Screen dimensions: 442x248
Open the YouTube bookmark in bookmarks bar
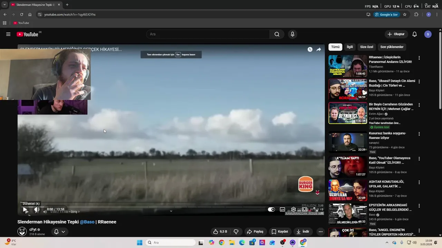[21, 23]
